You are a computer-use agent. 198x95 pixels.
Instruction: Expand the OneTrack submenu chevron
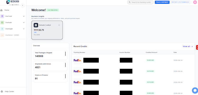coord(23,16)
